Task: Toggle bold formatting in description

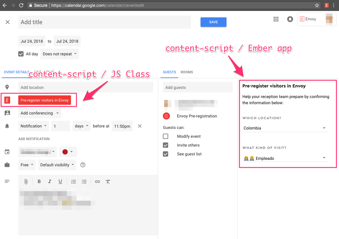Action: coord(39,182)
